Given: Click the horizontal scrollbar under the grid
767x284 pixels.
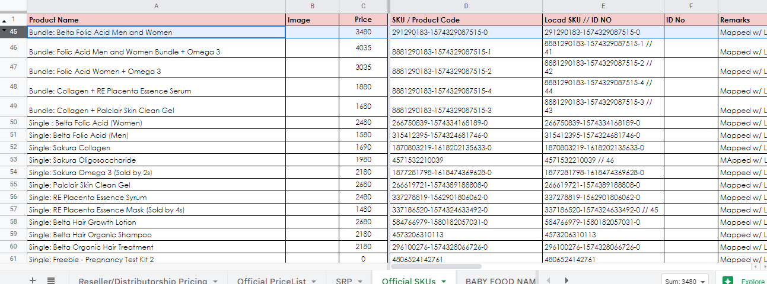Looking at the screenshot, I should click(x=436, y=266).
